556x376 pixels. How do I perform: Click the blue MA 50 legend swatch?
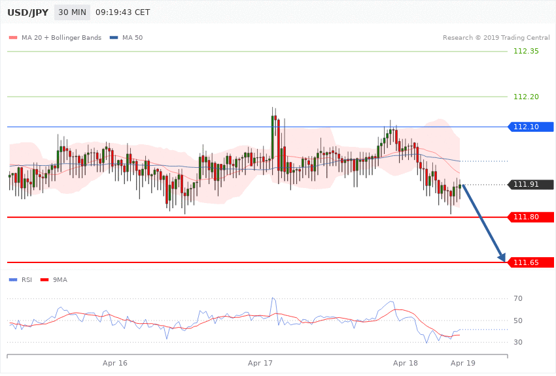click(114, 37)
